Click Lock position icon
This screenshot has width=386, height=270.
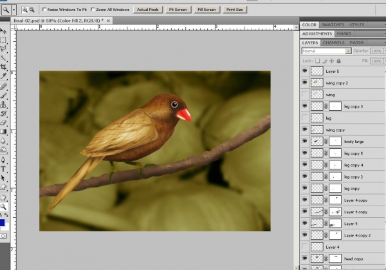coord(331,61)
